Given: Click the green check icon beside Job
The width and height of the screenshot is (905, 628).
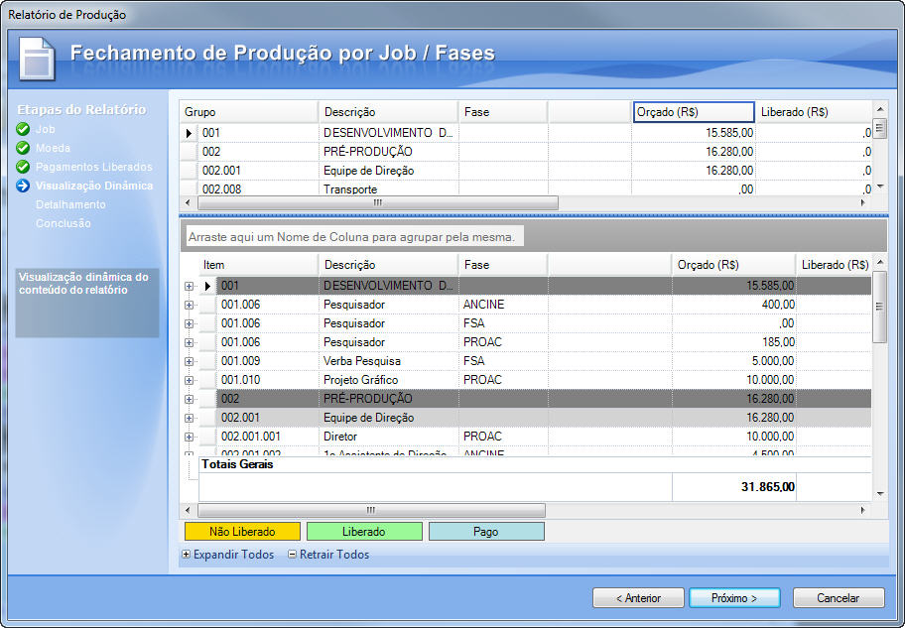Looking at the screenshot, I should 23,129.
